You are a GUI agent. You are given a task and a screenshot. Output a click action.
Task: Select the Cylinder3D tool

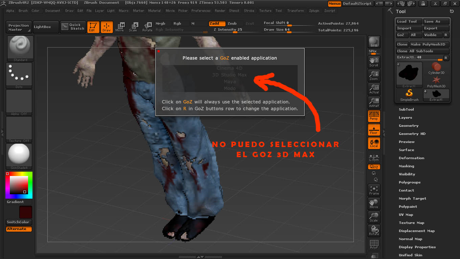coord(436,68)
